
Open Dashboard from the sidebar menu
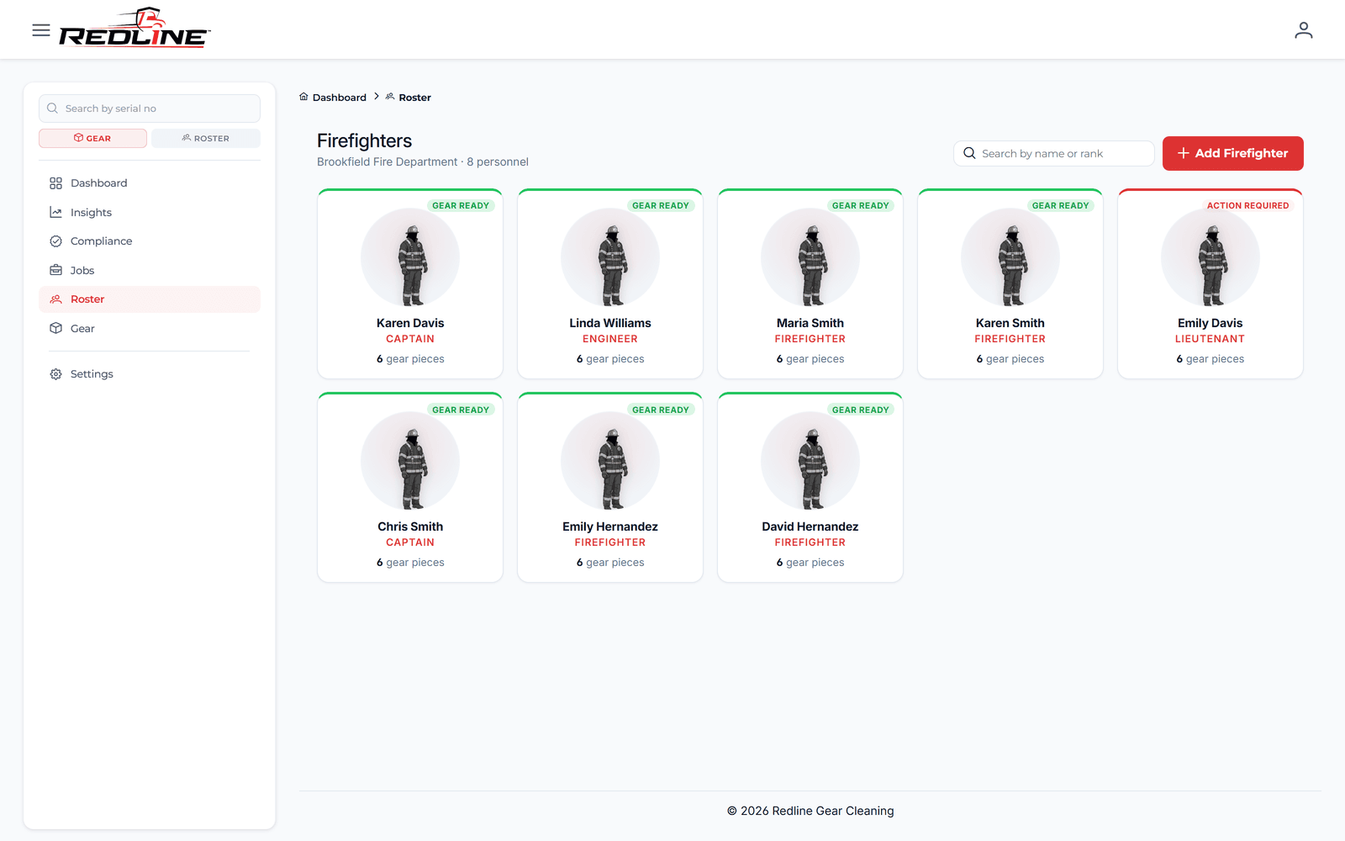(x=150, y=183)
